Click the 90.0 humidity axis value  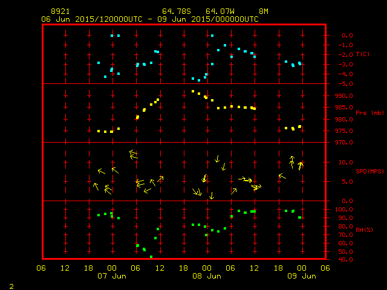pyautogui.click(x=345, y=218)
